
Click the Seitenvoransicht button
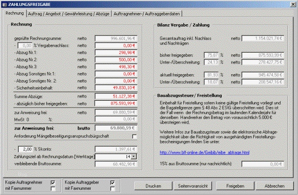pyautogui.click(x=193, y=186)
